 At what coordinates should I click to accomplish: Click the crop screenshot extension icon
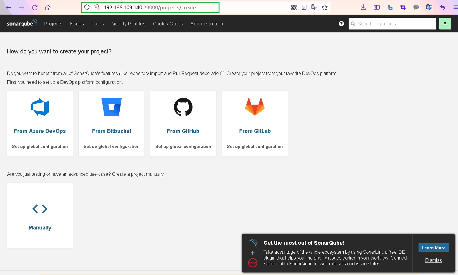click(x=403, y=8)
